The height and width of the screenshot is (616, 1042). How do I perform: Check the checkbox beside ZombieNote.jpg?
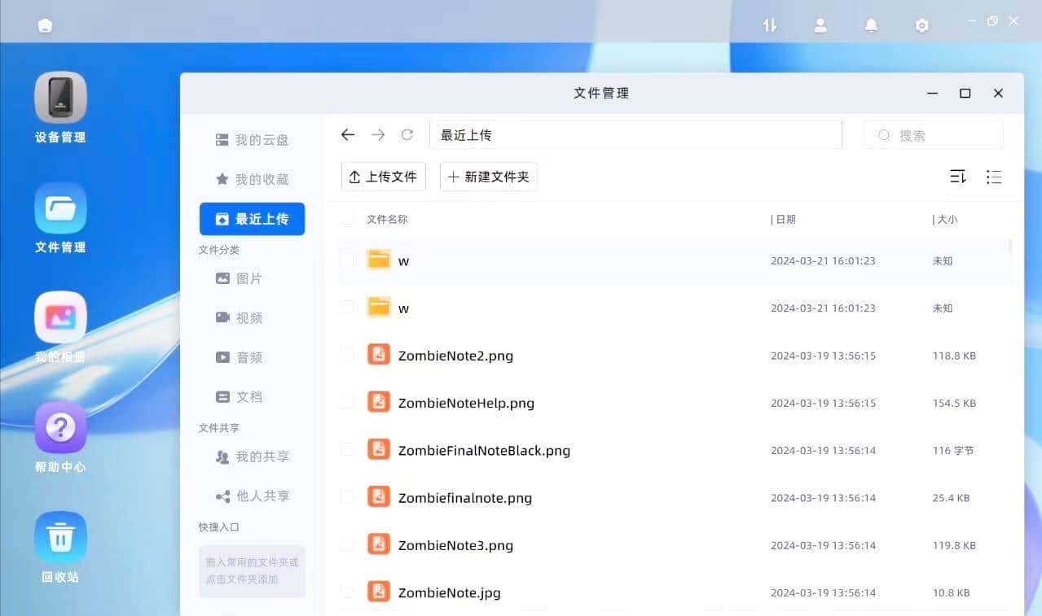click(x=346, y=592)
